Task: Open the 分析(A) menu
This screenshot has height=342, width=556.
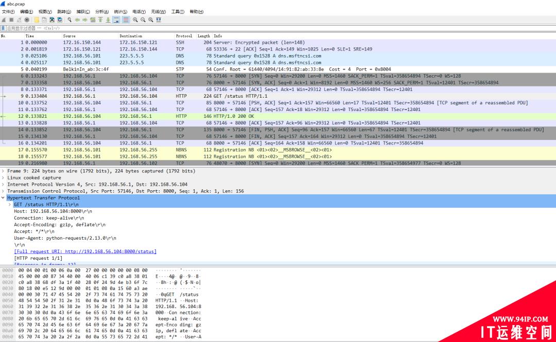Action: [x=102, y=12]
